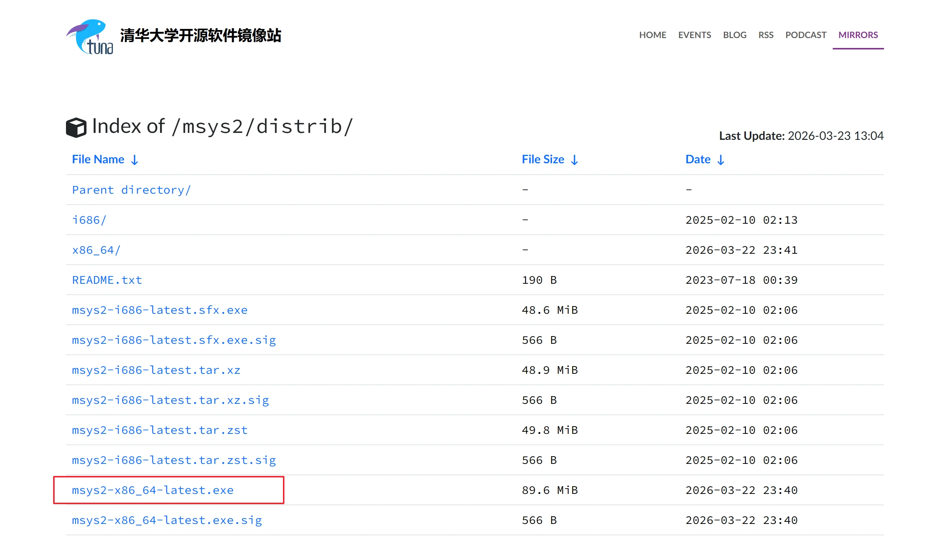
Task: Click the Last Update timestamp 2026-03-23 13:04
Action: click(x=835, y=136)
